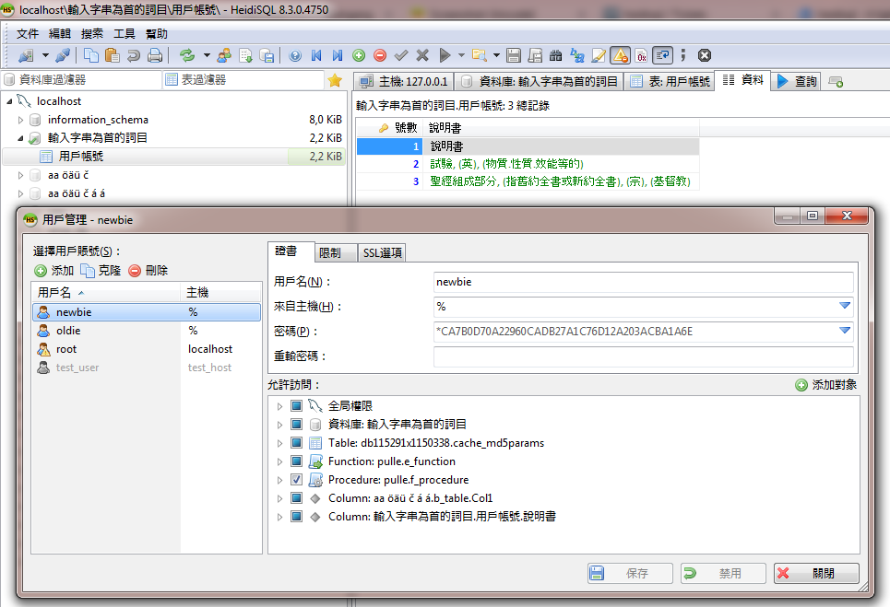Click the post checkmark icon
The height and width of the screenshot is (607, 890).
(x=401, y=55)
